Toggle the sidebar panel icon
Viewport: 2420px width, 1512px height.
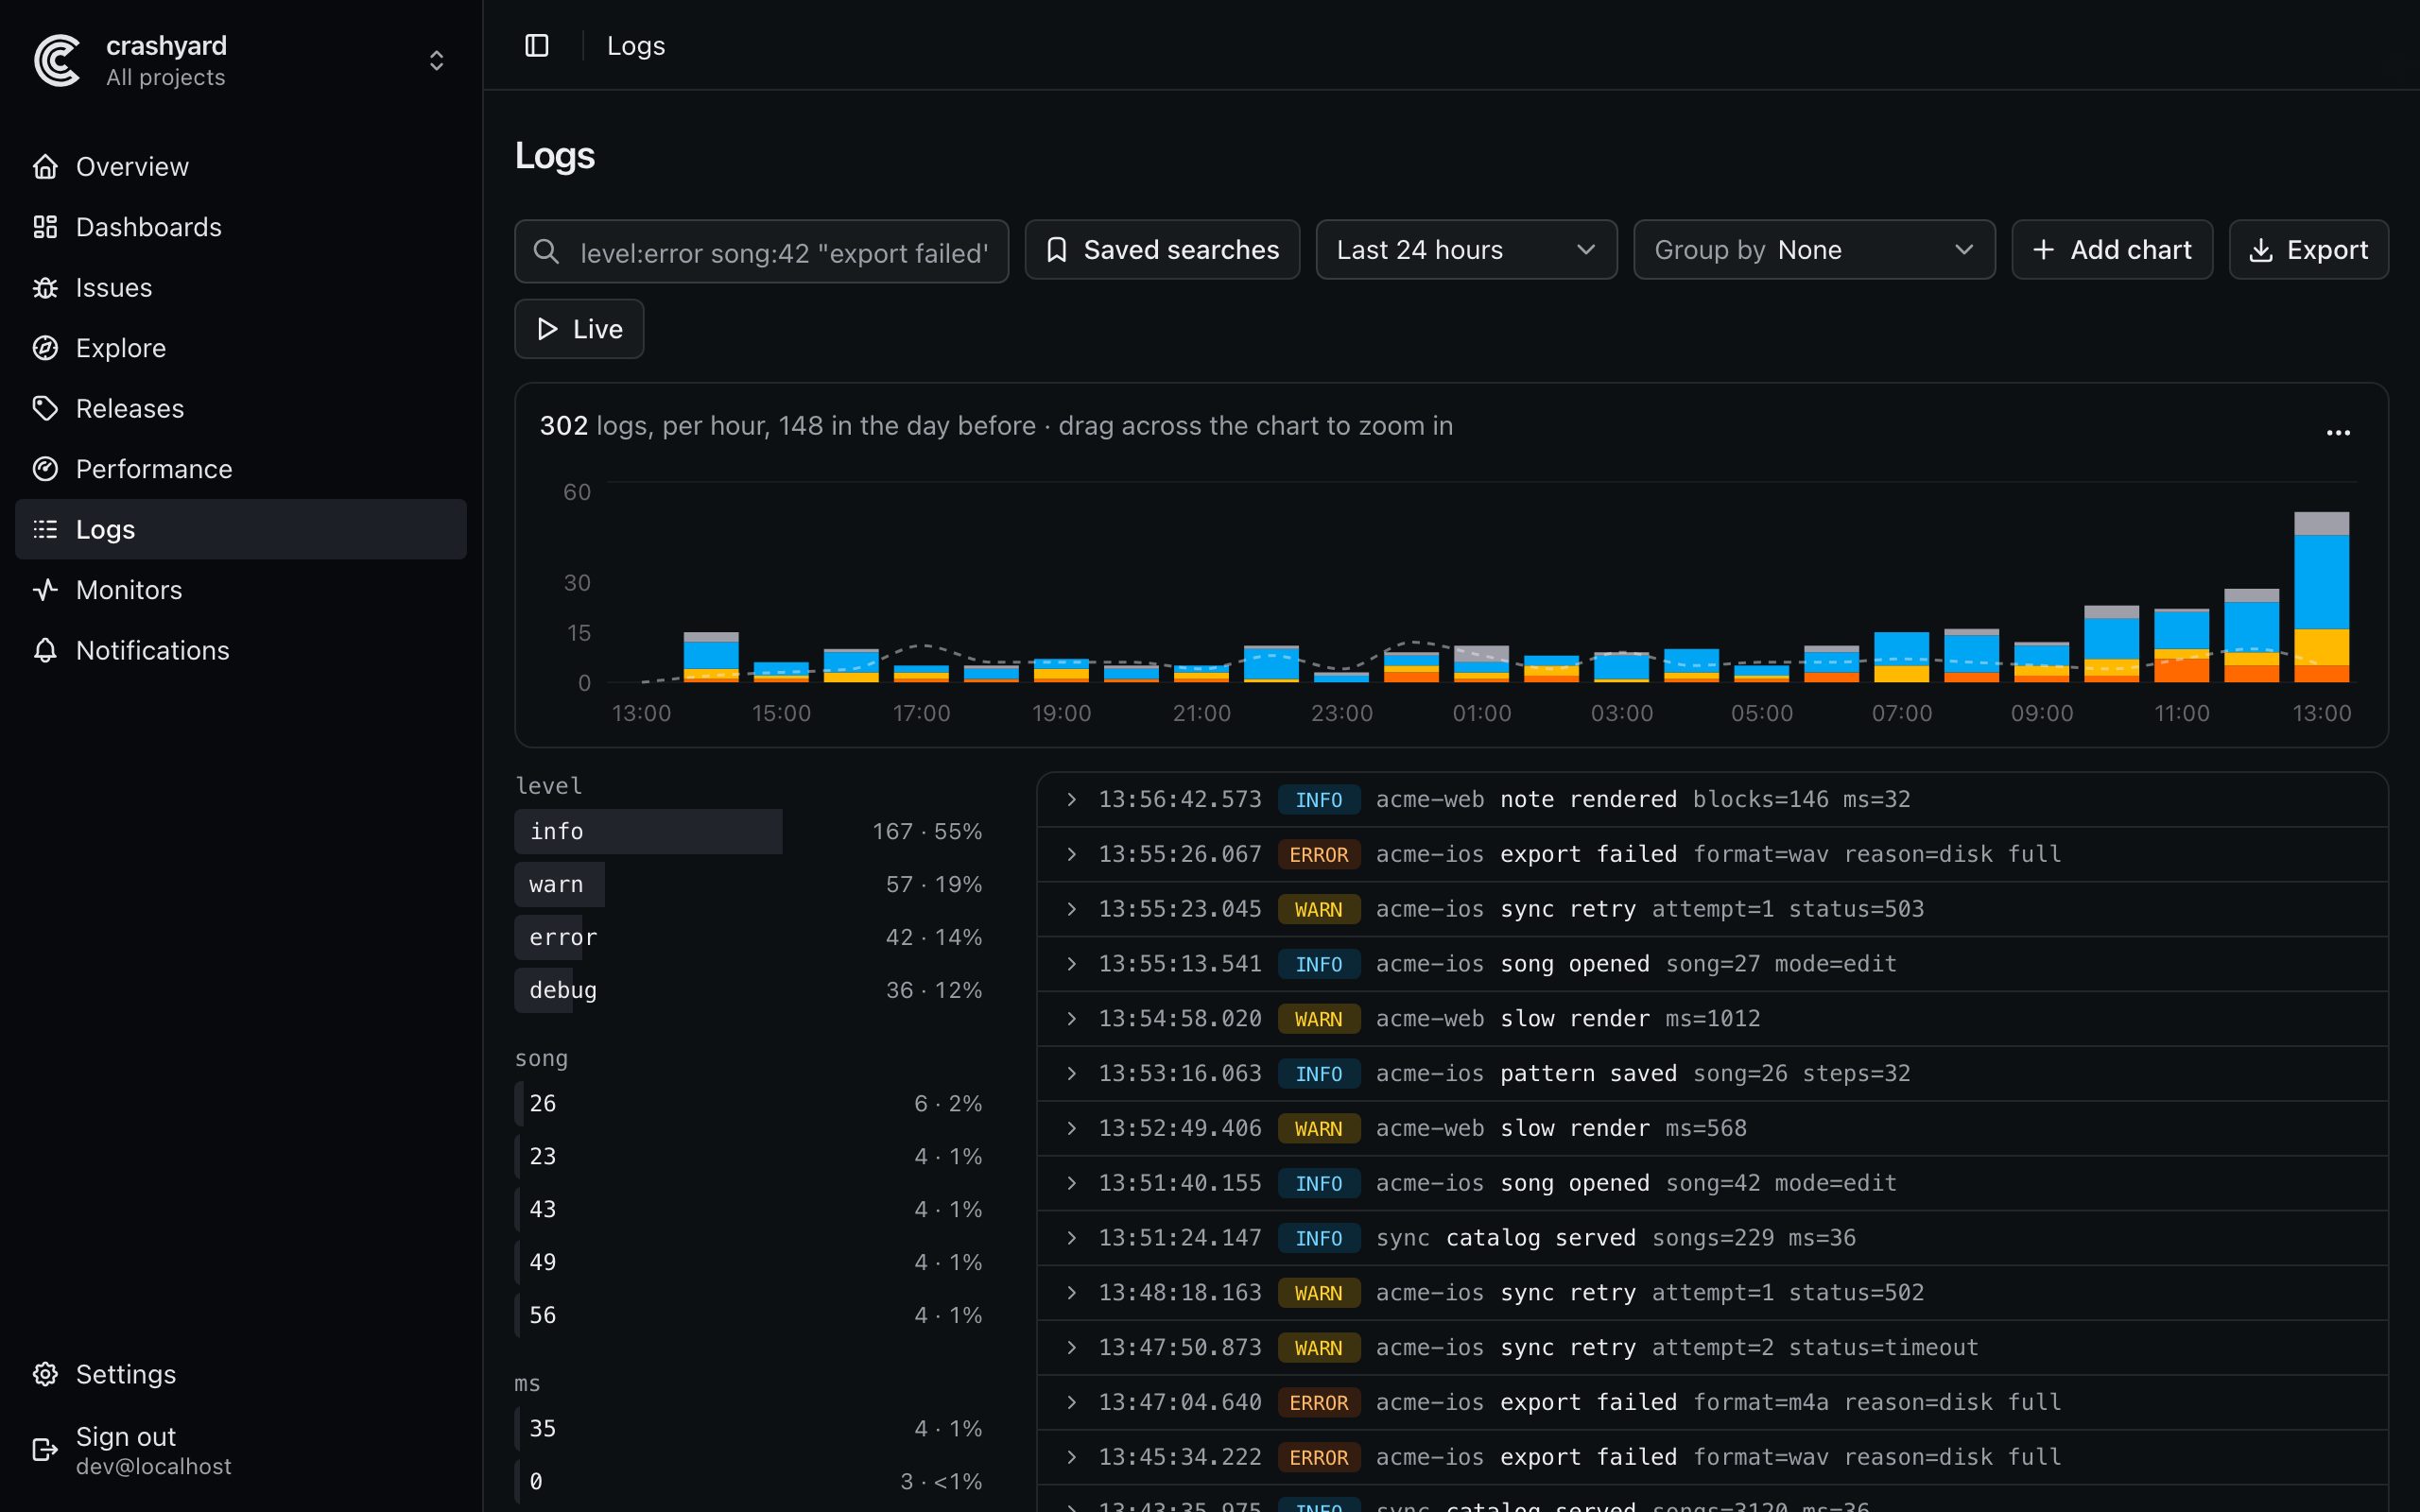click(537, 46)
